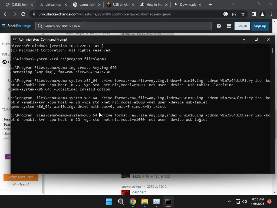Select Command Prompt taskbar icon
277x208 pixels.
pyautogui.click(x=168, y=201)
